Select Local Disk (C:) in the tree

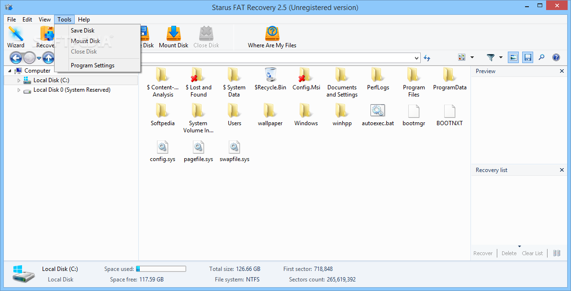point(71,80)
